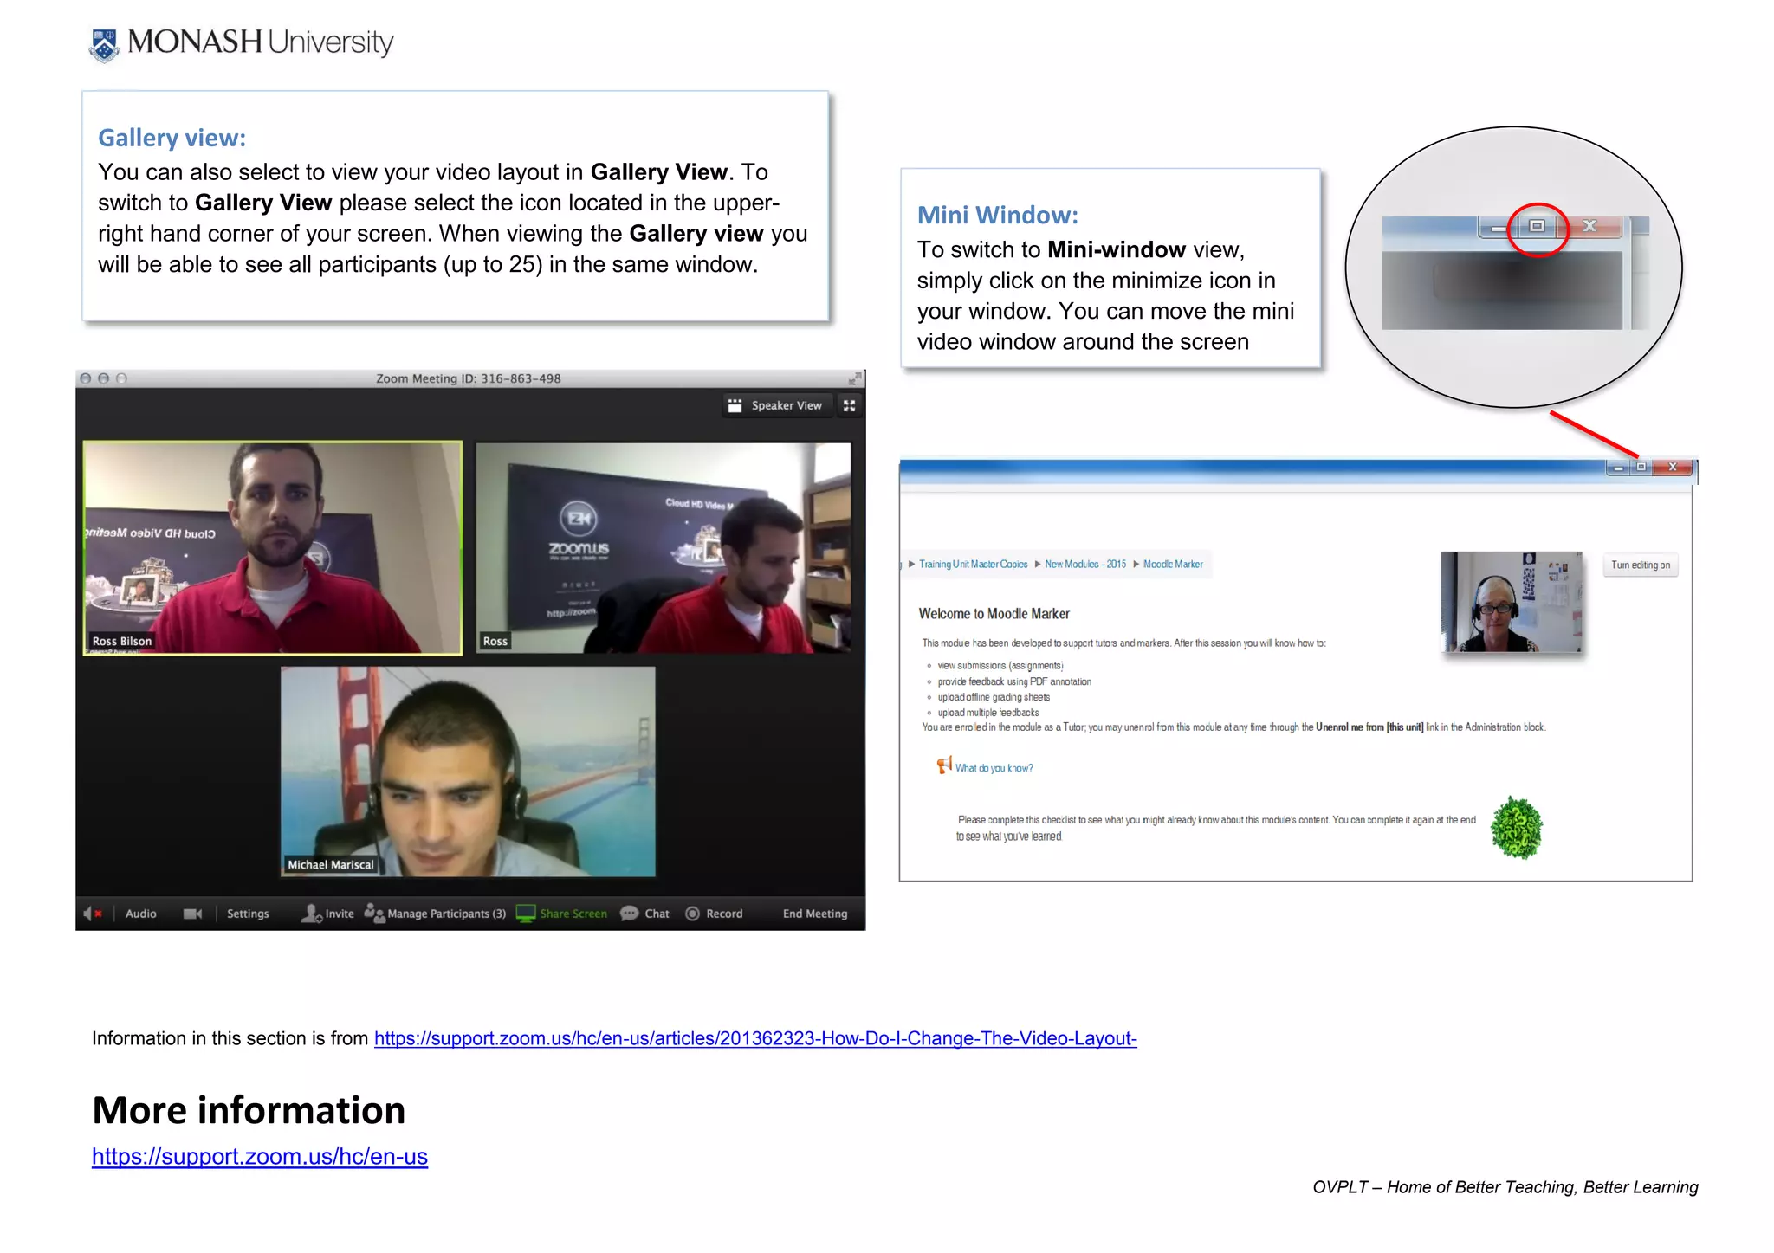Viewport: 1774px width, 1253px height.
Task: Open Zoom Settings in the toolbar
Action: 248,914
